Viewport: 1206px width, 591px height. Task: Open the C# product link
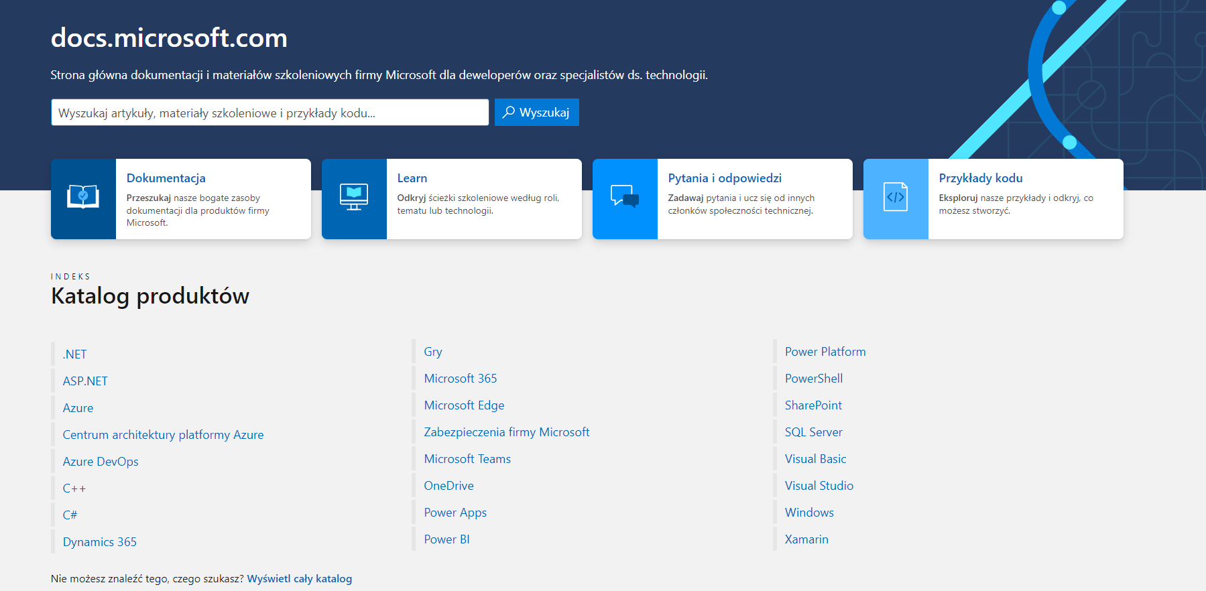(x=70, y=515)
